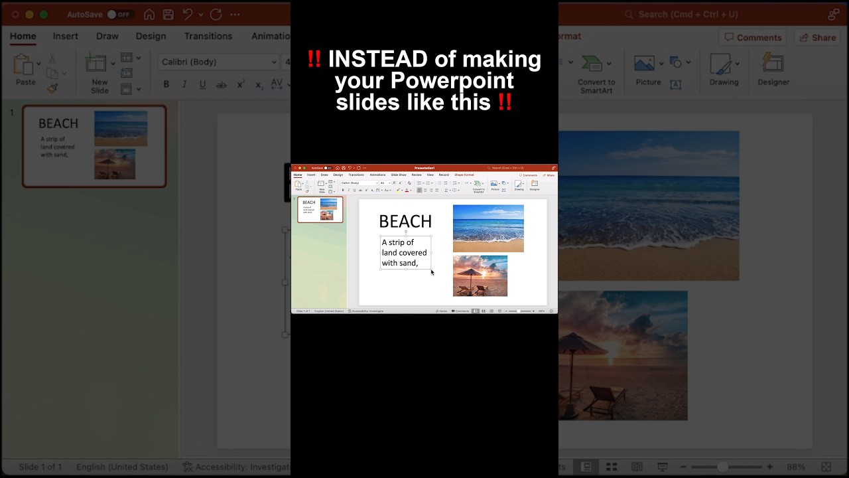The width and height of the screenshot is (849, 478).
Task: Open the Design tab in the large background window
Action: point(151,36)
